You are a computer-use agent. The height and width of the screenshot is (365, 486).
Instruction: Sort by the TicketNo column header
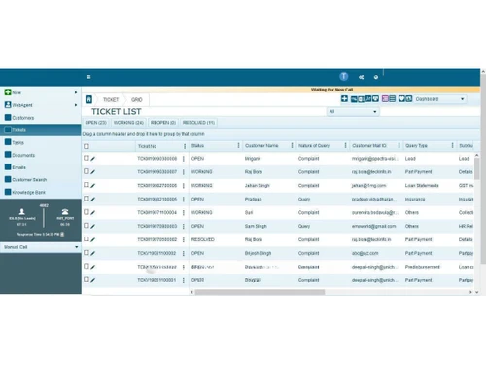pos(147,146)
